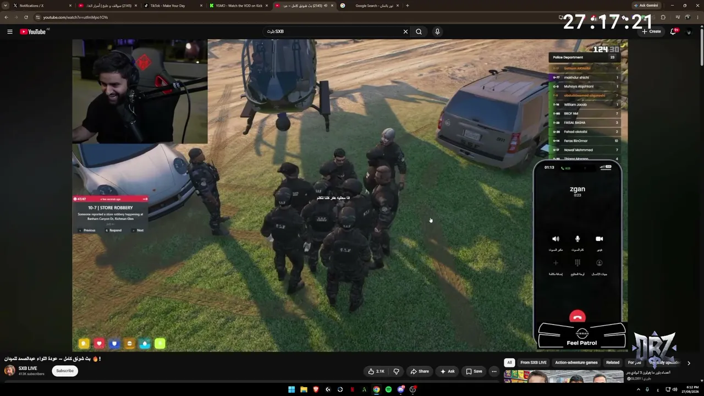
Task: Dislike this video
Action: (x=396, y=371)
